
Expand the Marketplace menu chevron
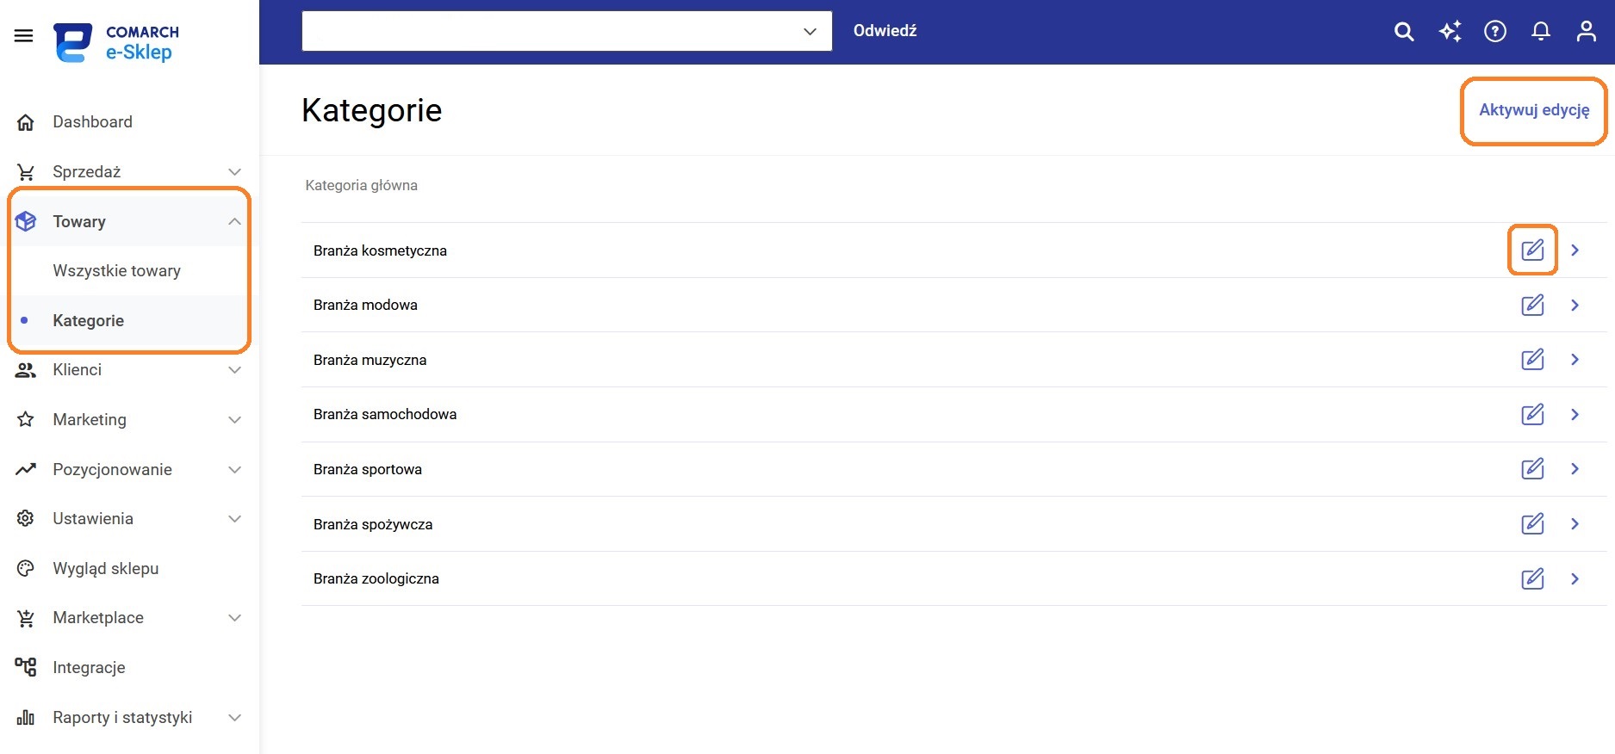coord(234,618)
